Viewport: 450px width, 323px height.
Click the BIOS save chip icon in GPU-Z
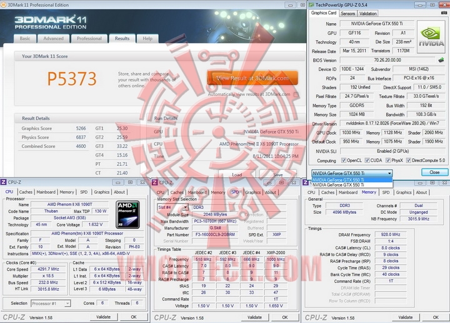click(x=441, y=60)
